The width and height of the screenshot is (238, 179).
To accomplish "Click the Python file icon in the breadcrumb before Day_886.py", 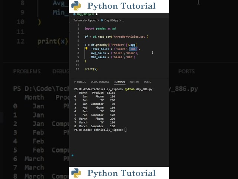I will pos(102,20).
